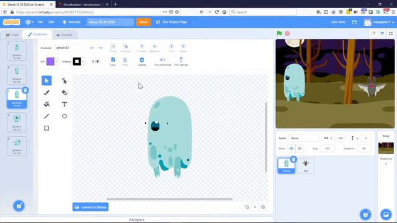Select the Reshape tool
The width and height of the screenshot is (397, 223).
(x=65, y=81)
